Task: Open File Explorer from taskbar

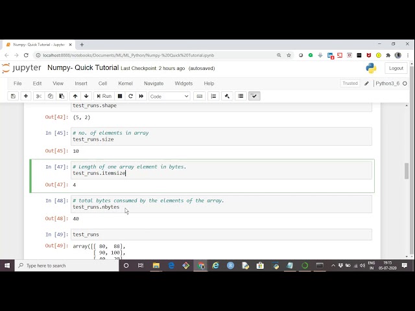Action: (x=156, y=266)
